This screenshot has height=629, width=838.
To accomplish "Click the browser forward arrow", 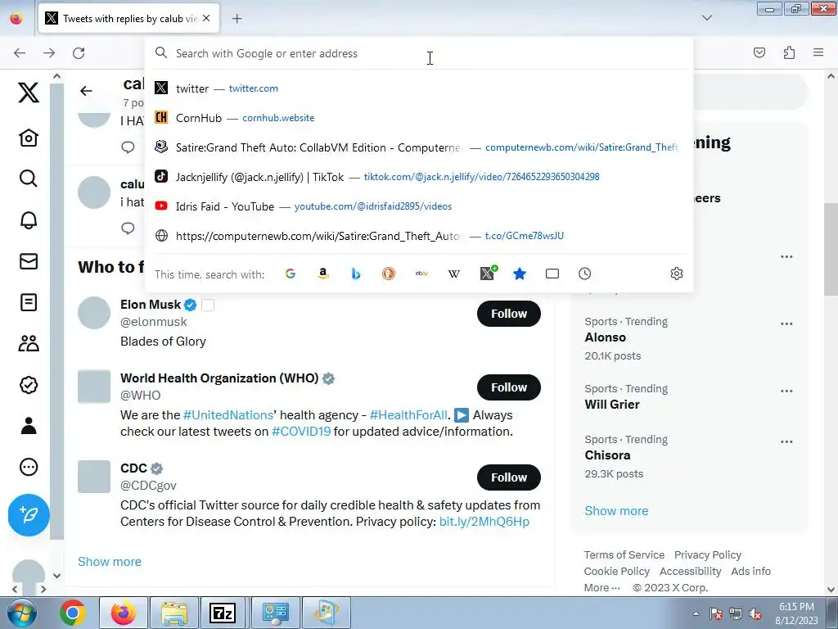I will pos(49,53).
